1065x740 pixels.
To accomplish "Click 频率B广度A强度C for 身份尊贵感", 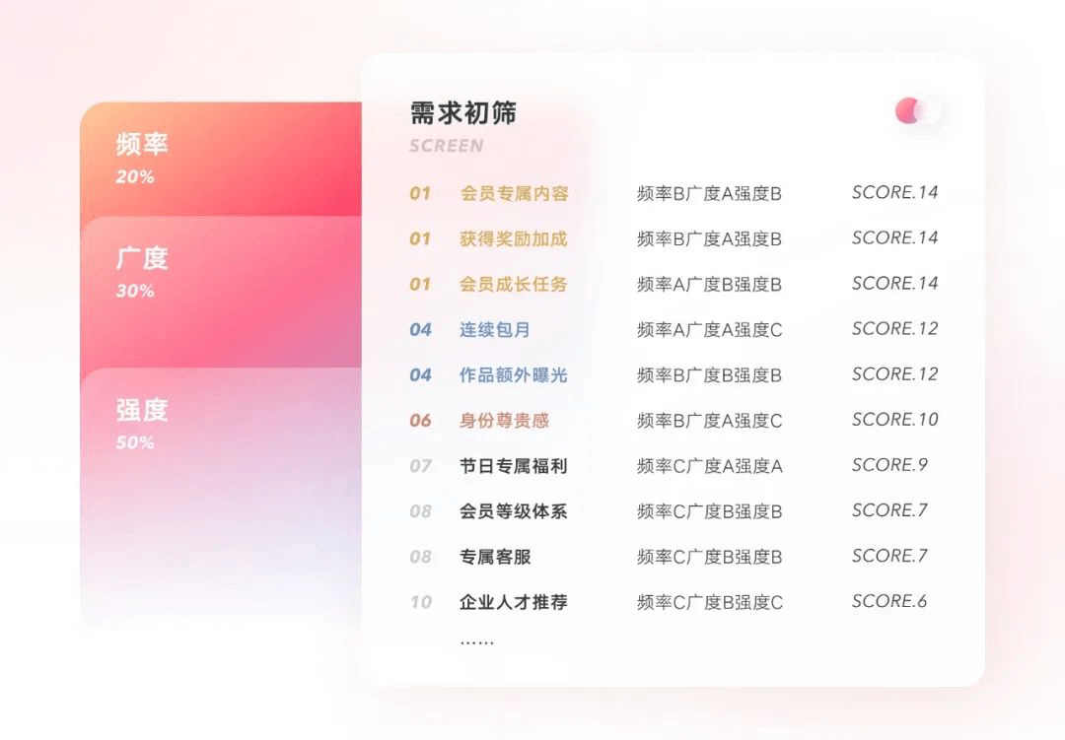I will click(x=709, y=422).
